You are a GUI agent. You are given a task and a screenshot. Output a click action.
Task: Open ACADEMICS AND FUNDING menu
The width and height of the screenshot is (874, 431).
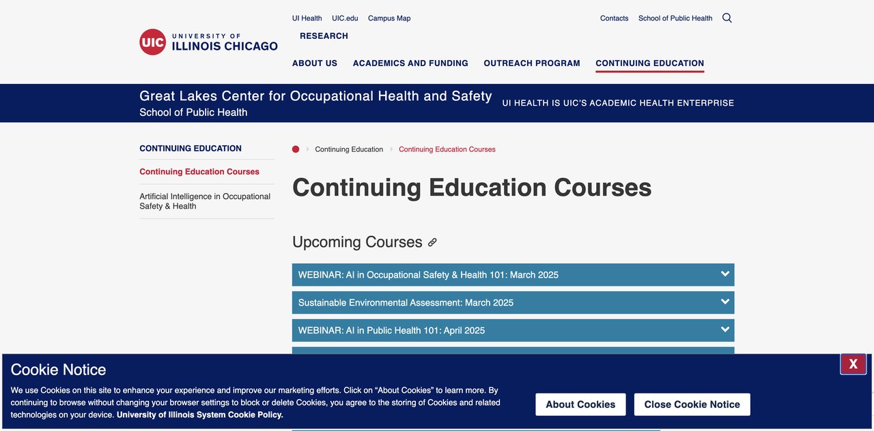410,63
